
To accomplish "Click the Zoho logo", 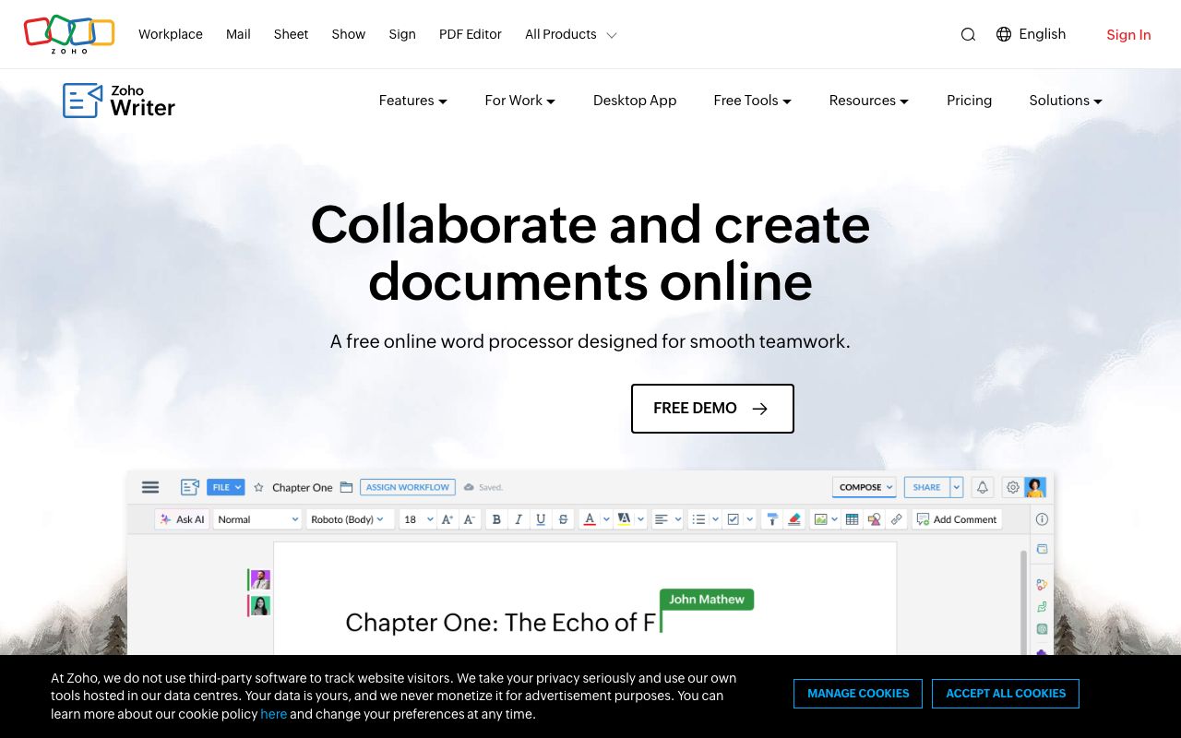I will pyautogui.click(x=69, y=34).
